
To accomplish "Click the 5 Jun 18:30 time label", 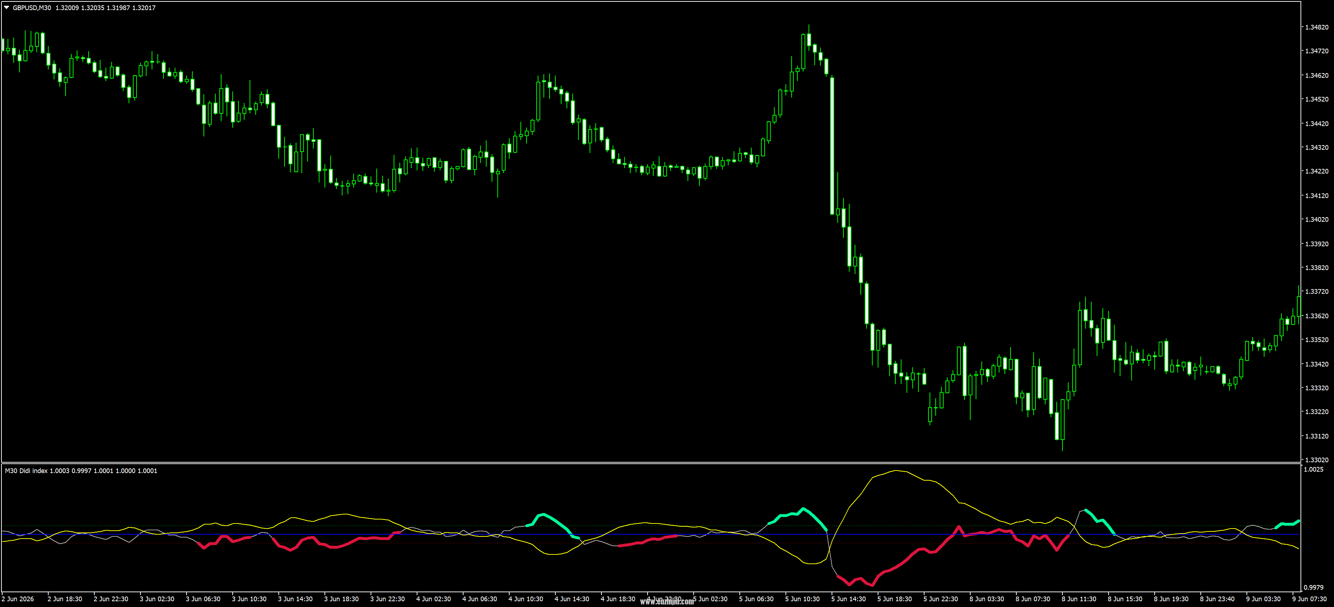I will tap(894, 599).
